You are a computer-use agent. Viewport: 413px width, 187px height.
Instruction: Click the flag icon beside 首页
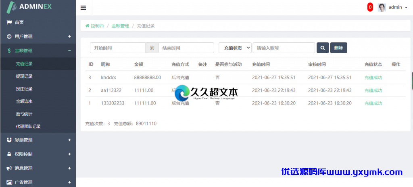coord(9,23)
